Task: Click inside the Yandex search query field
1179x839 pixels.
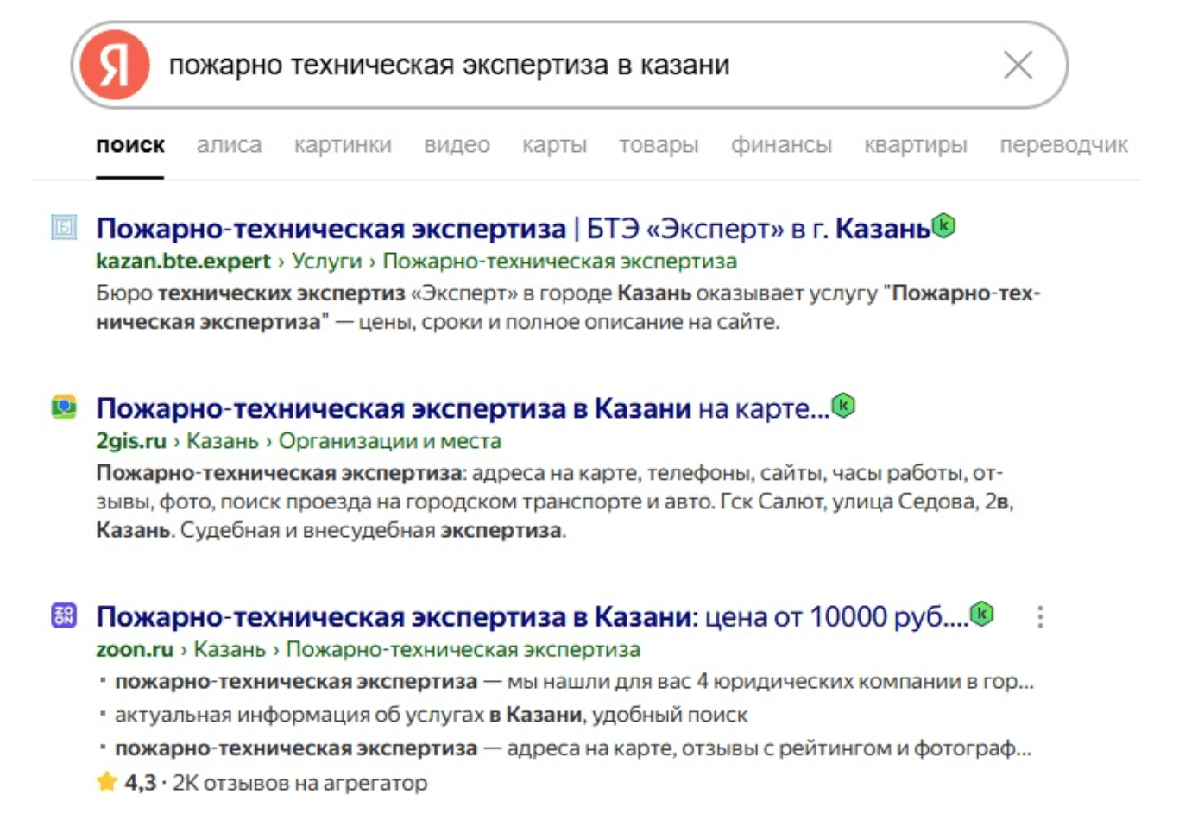Action: coord(570,65)
